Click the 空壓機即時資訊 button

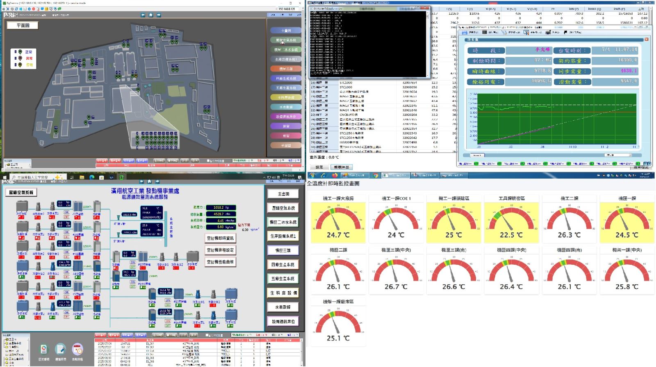(x=220, y=238)
